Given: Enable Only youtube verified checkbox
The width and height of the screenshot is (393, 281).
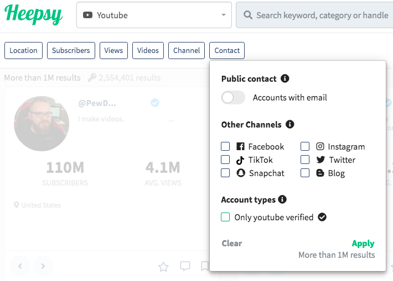Looking at the screenshot, I should tap(225, 217).
